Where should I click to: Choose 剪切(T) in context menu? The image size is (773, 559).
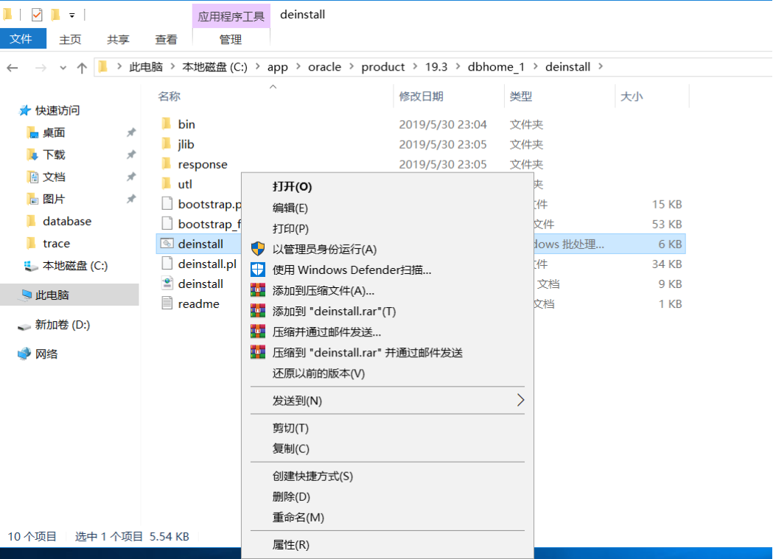click(x=388, y=428)
